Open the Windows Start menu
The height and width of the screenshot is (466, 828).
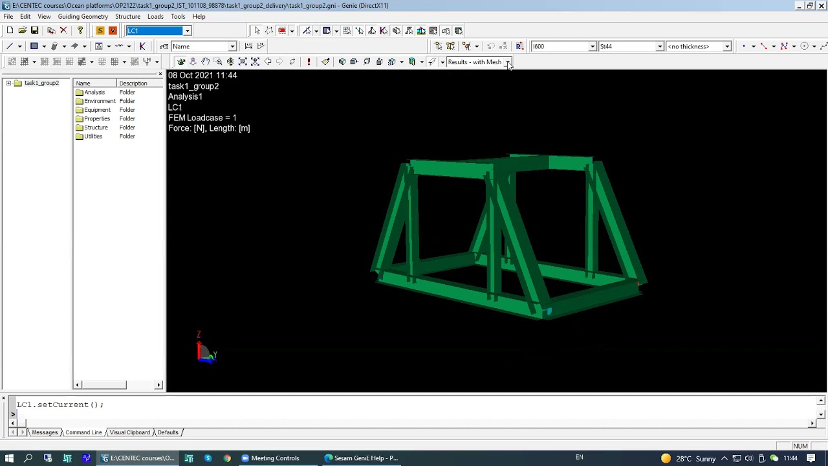9,458
